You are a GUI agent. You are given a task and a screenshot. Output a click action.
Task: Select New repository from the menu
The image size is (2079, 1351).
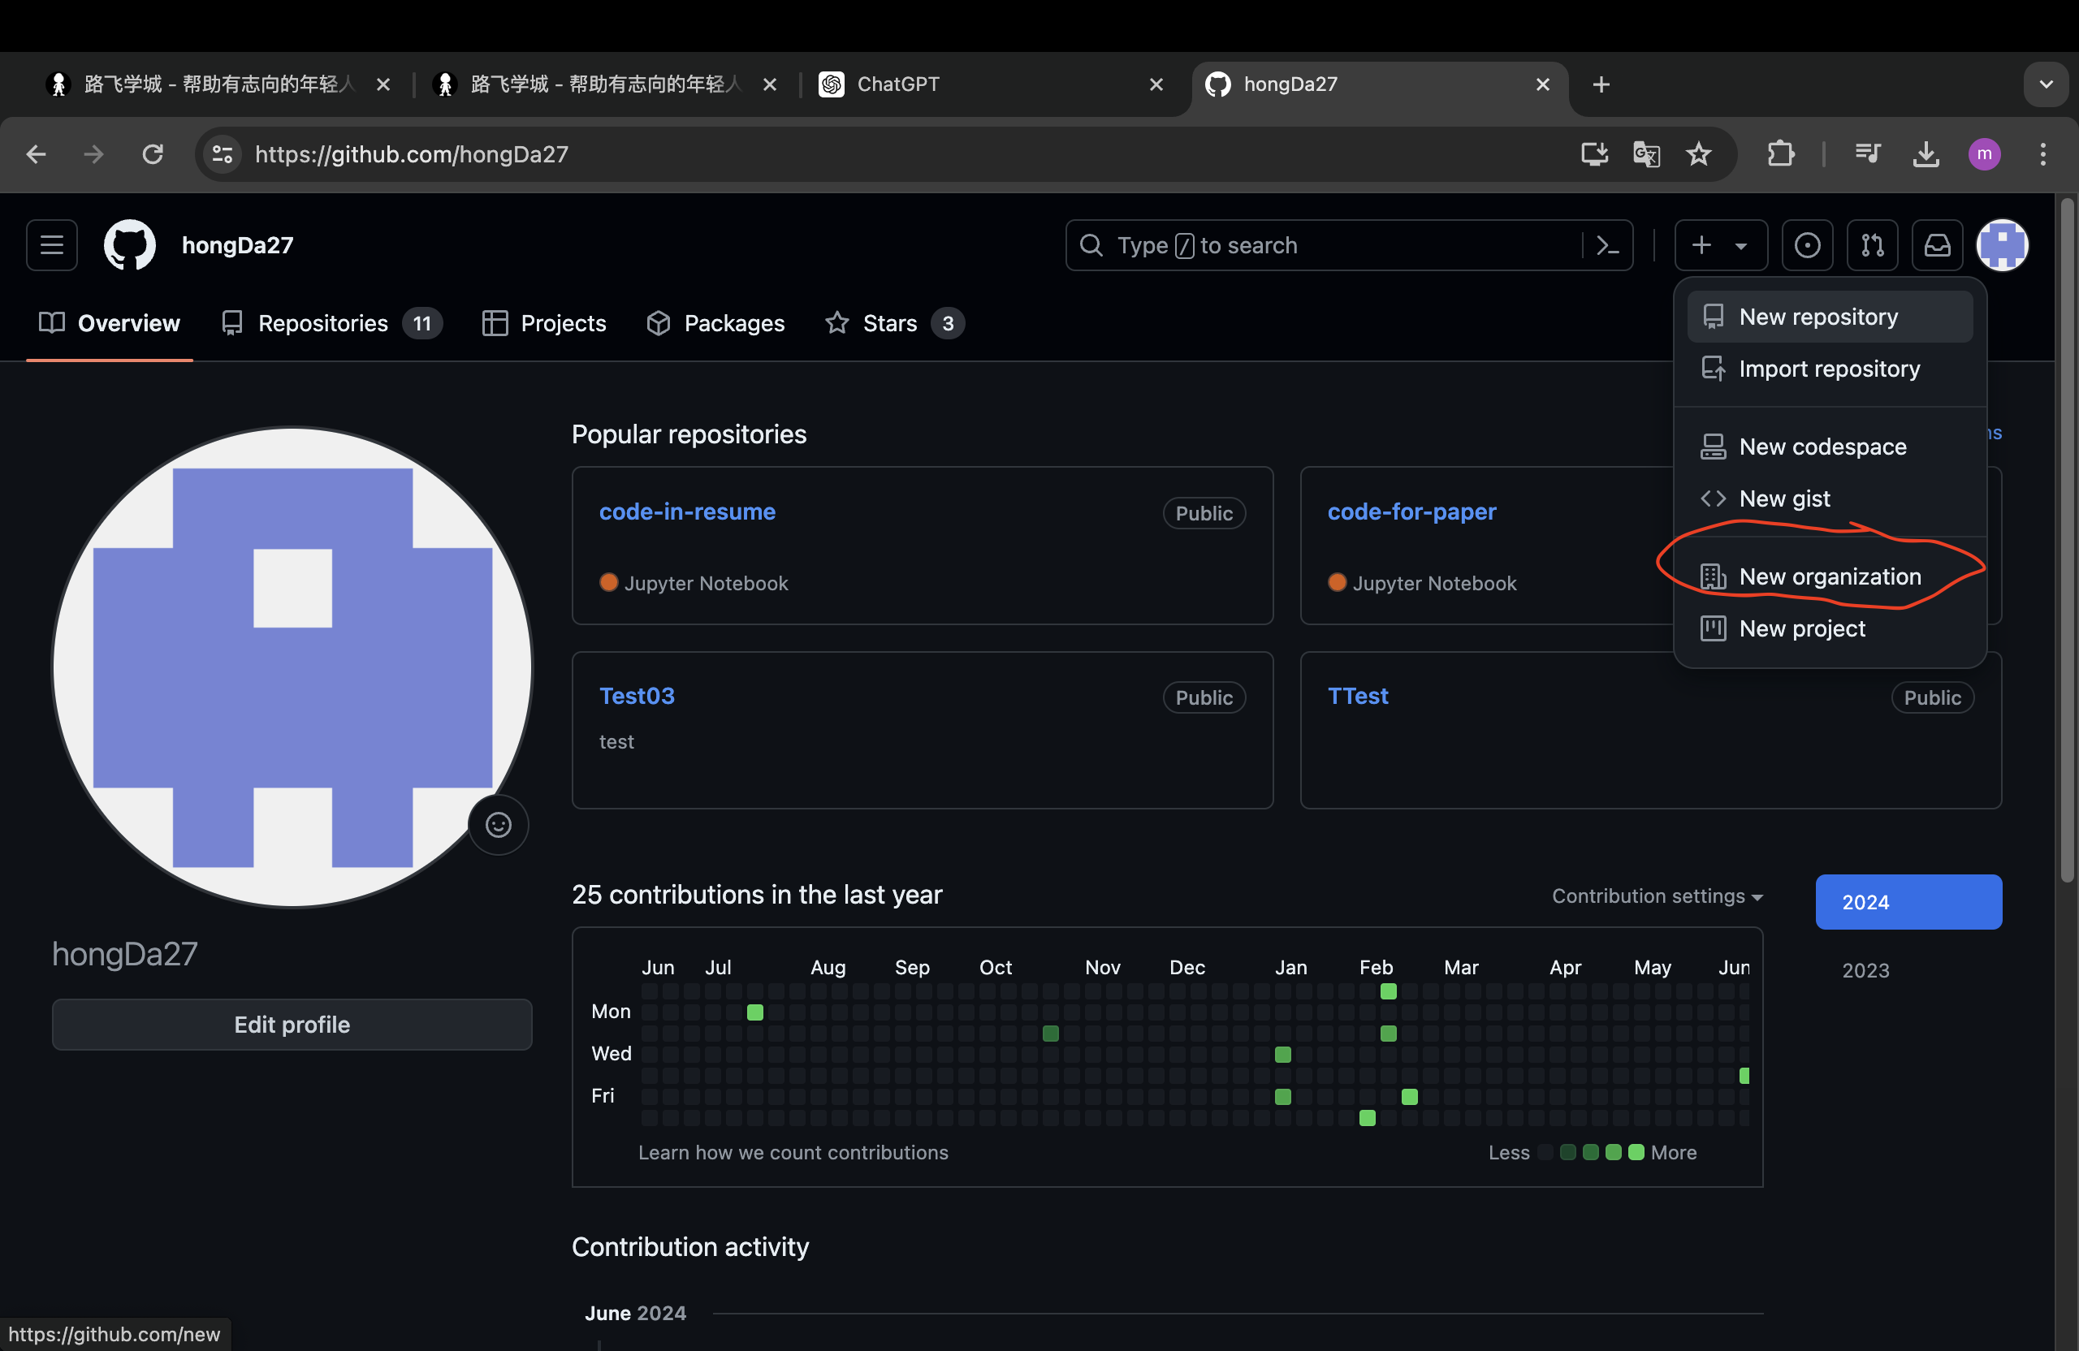(x=1830, y=317)
